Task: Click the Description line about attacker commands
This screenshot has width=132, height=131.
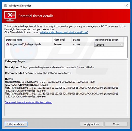Action: [50, 67]
